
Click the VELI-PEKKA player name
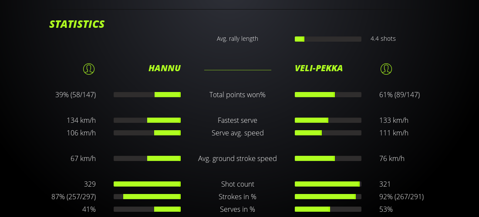point(318,69)
